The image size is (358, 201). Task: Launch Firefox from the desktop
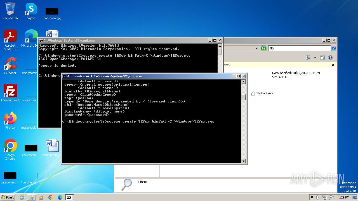click(10, 120)
